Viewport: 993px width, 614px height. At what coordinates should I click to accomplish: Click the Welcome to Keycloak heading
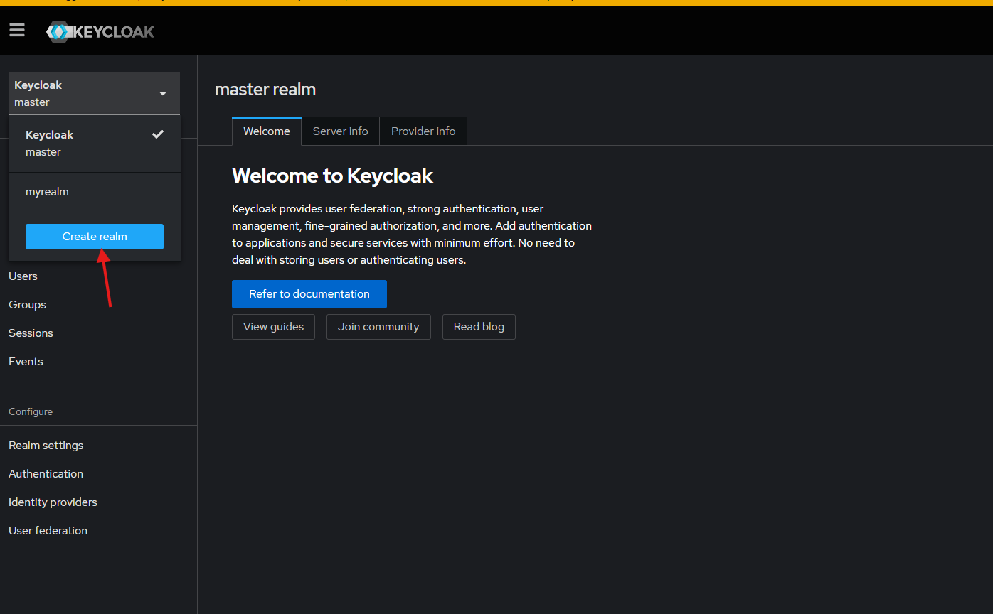tap(332, 176)
